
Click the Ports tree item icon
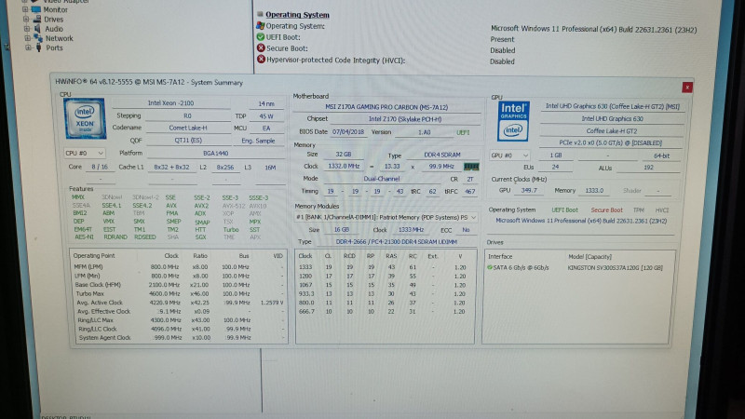click(38, 47)
